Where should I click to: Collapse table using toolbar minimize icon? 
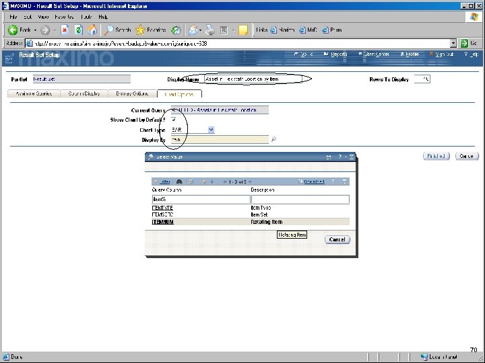[x=345, y=182]
